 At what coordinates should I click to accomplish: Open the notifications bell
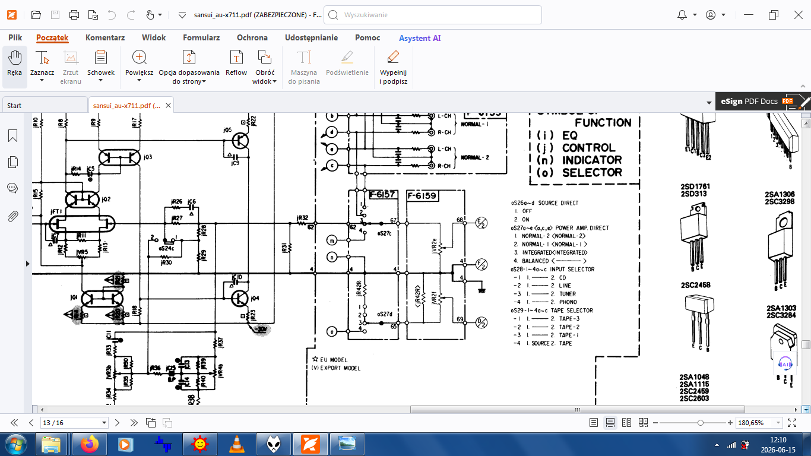[682, 15]
